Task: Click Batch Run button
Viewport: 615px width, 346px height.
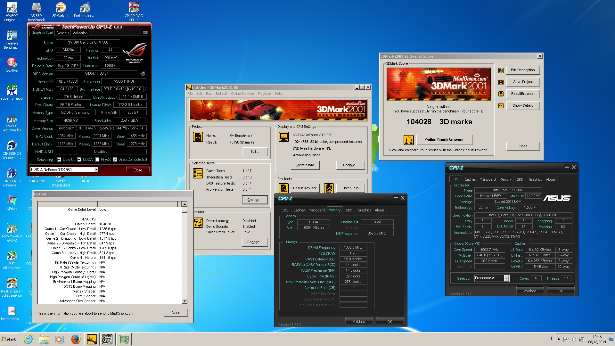Action: tap(350, 188)
